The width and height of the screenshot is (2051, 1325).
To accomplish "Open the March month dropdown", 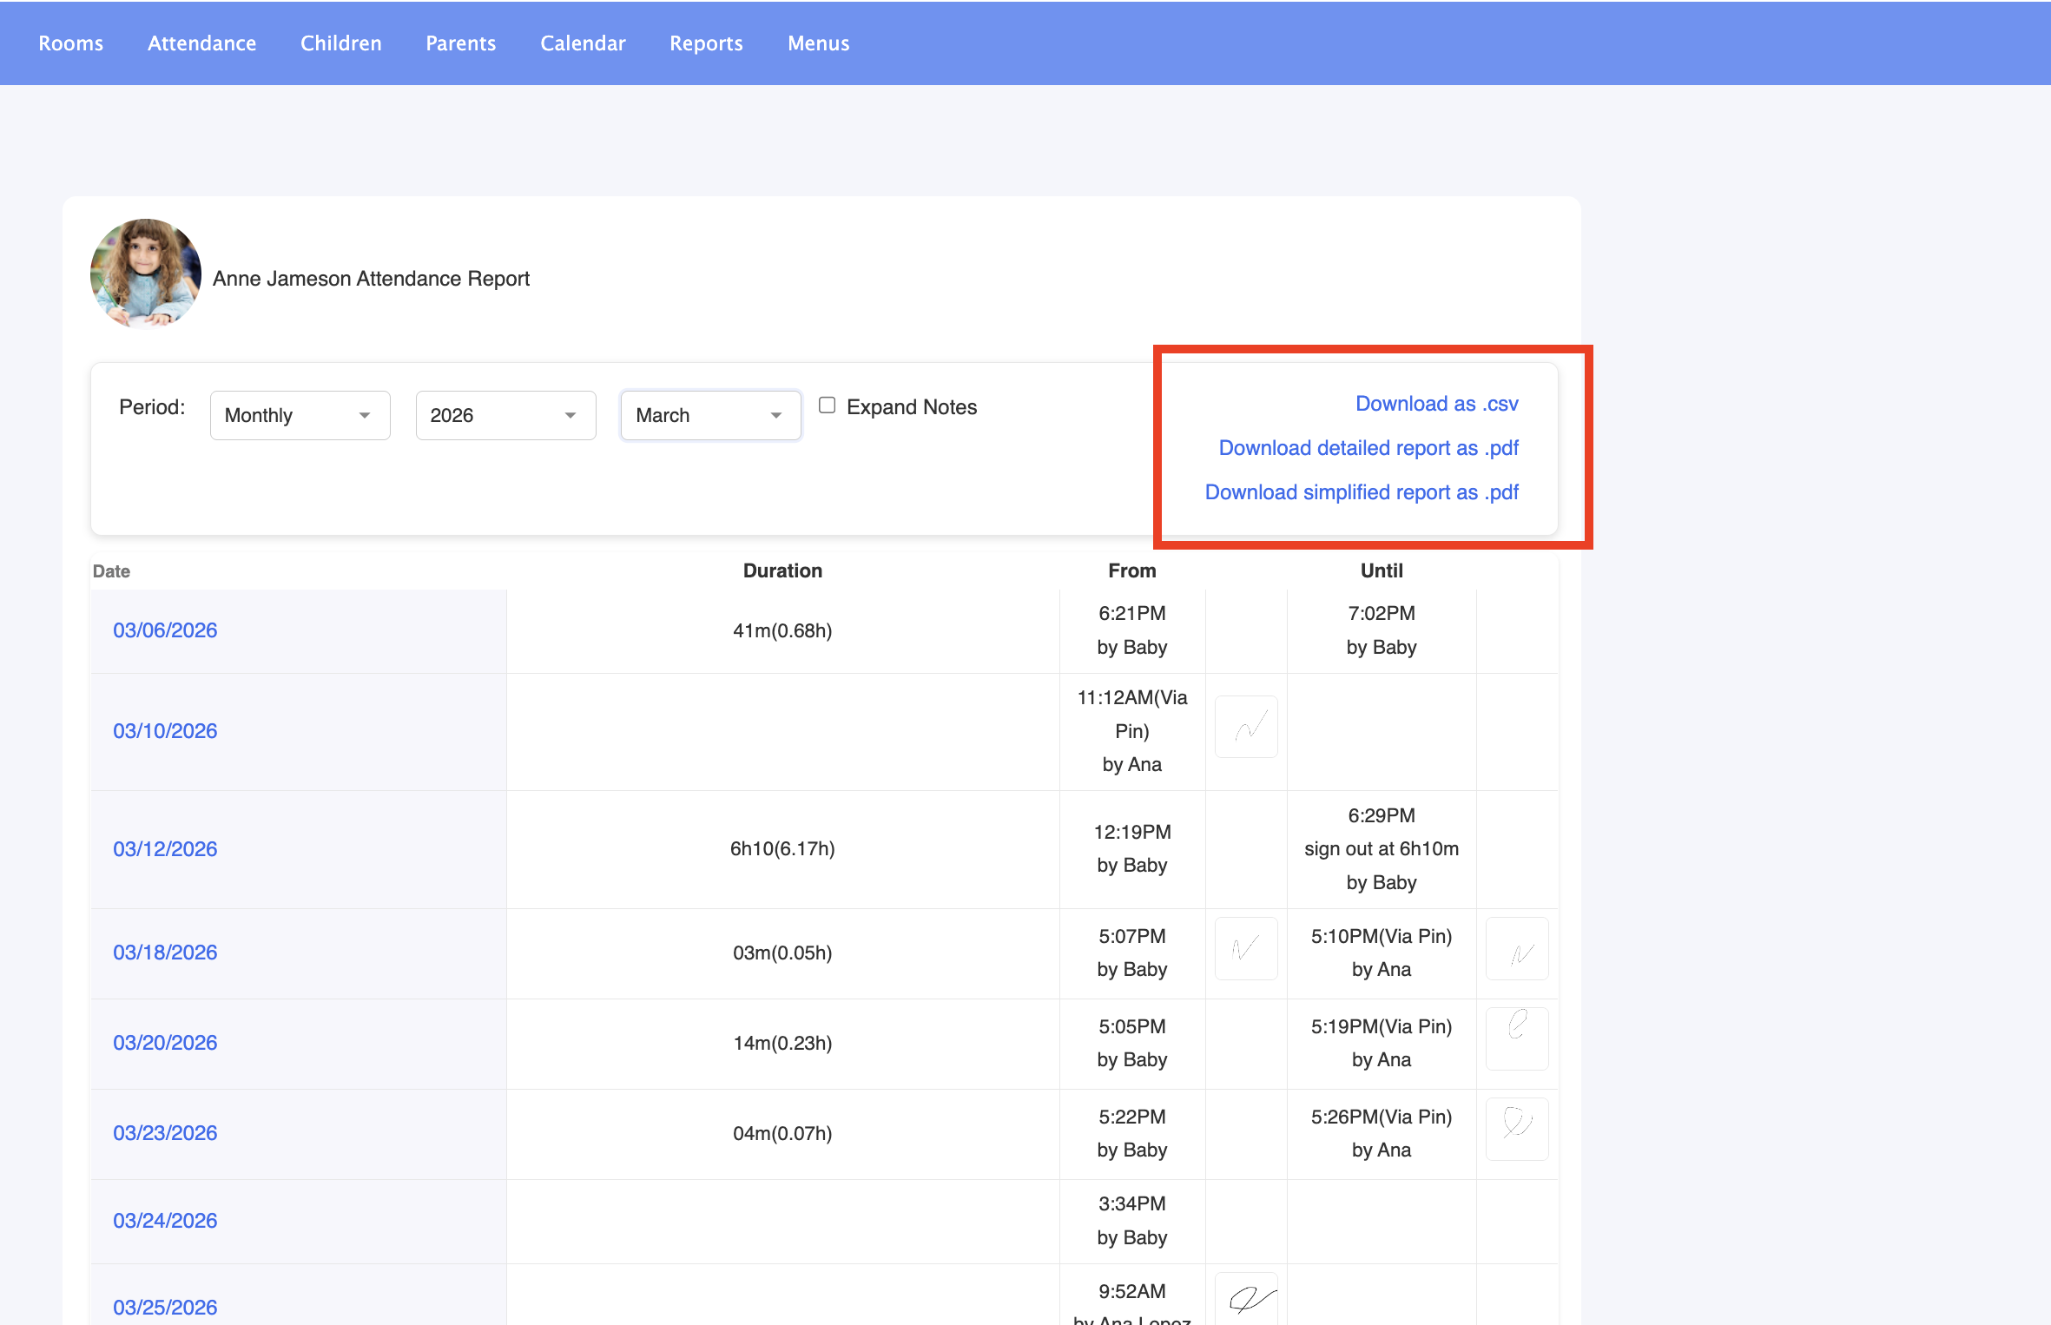I will click(710, 415).
